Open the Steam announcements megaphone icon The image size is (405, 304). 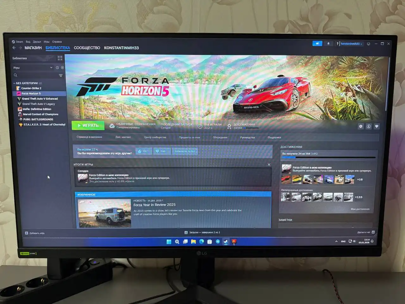pos(317,43)
